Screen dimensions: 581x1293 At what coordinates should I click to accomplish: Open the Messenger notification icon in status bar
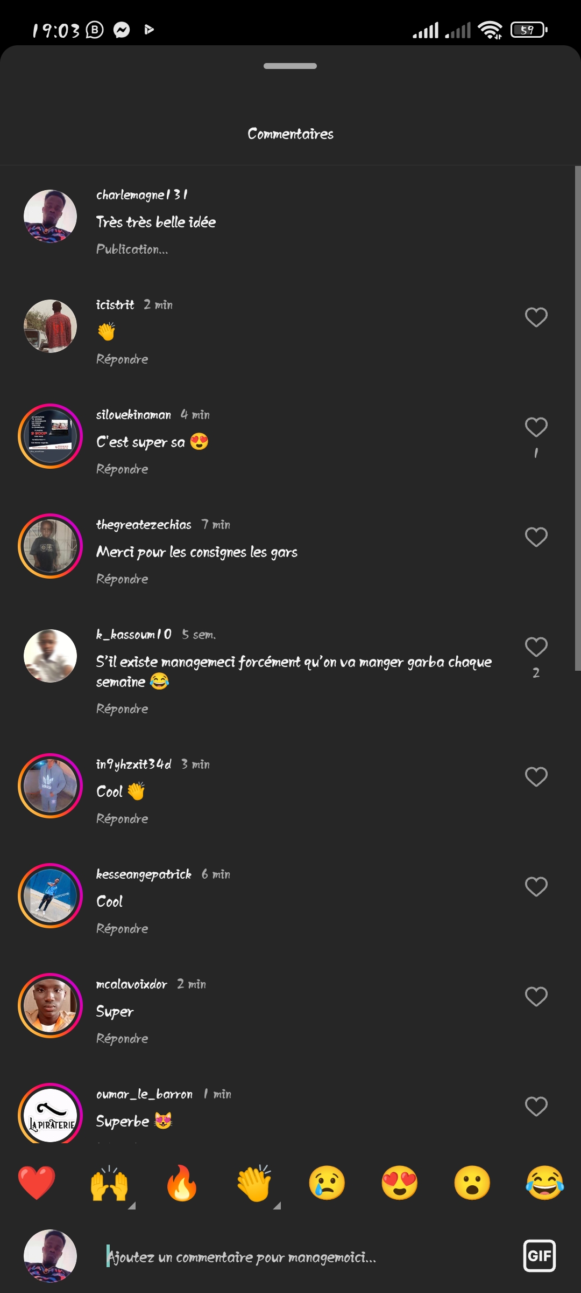[122, 30]
